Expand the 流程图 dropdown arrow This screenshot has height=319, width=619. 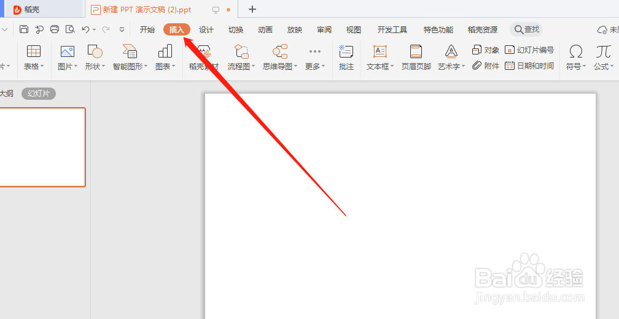pos(253,66)
